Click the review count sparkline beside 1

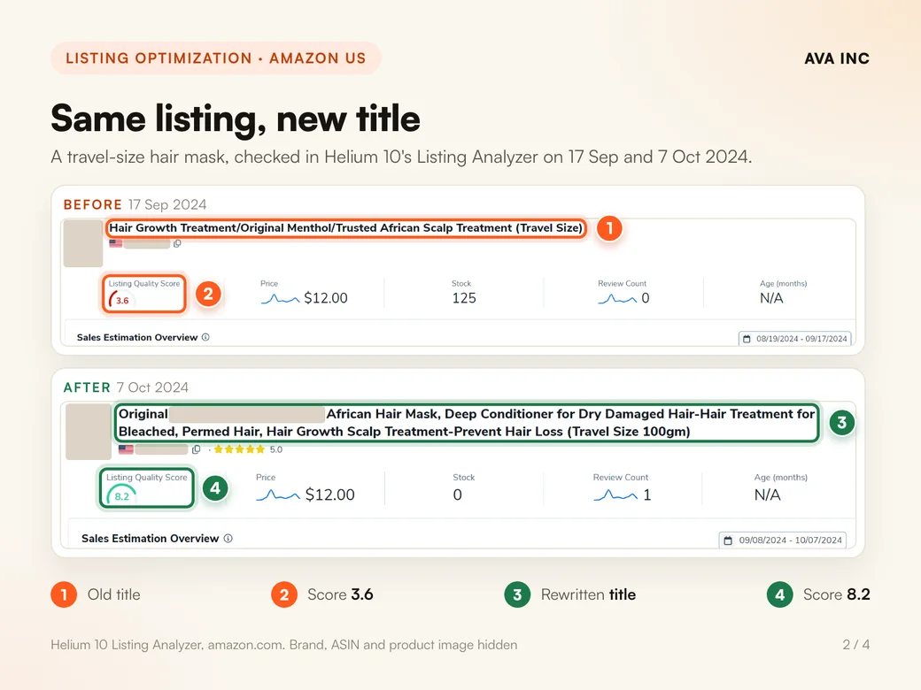pyautogui.click(x=615, y=495)
